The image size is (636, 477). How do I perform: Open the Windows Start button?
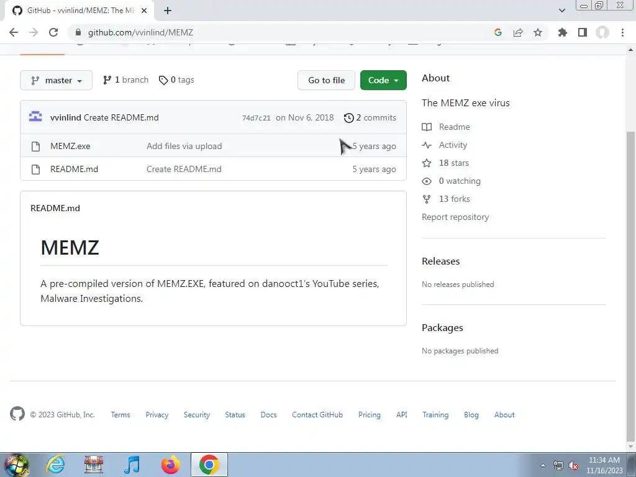click(x=16, y=465)
